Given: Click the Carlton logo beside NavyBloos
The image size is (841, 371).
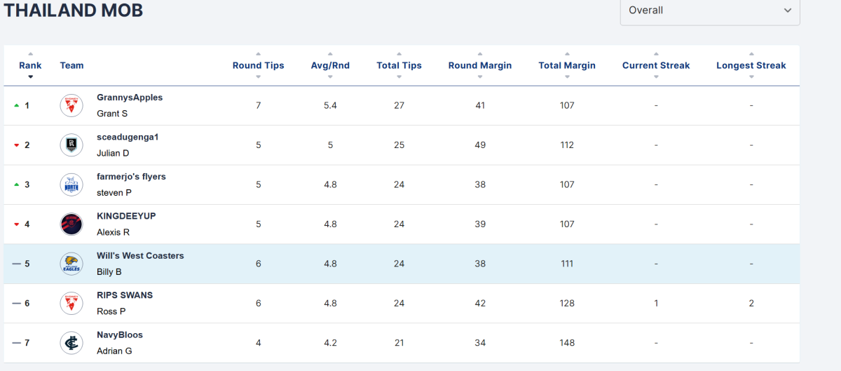Looking at the screenshot, I should pos(71,343).
